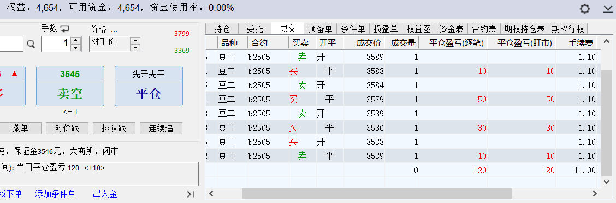This screenshot has height=203, width=616.
Task: Click the upper limit price 3799
Action: tap(181, 34)
